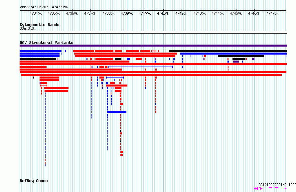This screenshot has height=192, width=296.
Task: Select the 47440k position on ruler
Action: point(218,13)
